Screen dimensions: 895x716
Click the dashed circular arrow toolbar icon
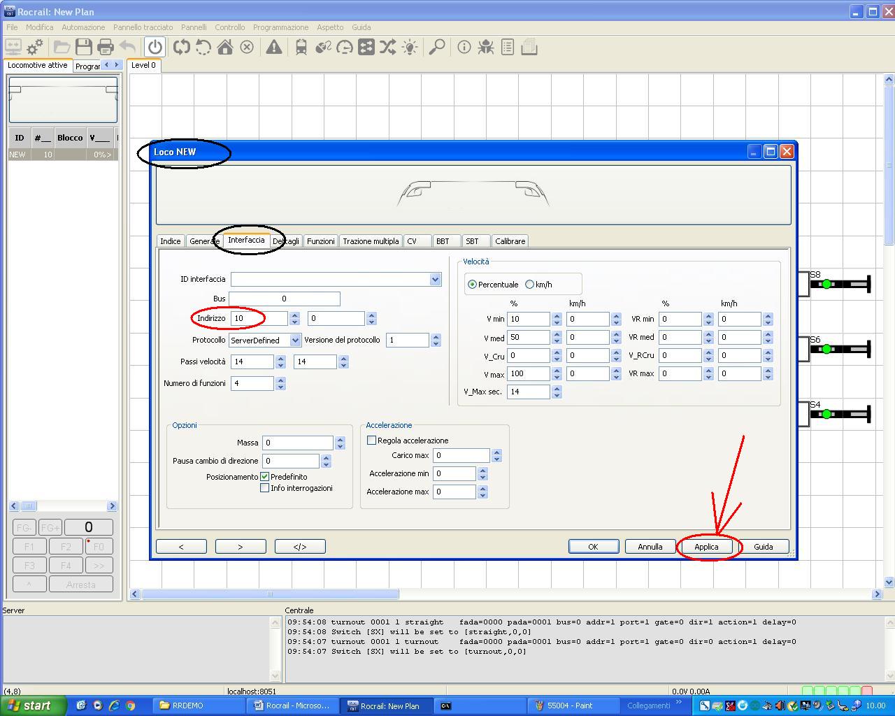(203, 47)
